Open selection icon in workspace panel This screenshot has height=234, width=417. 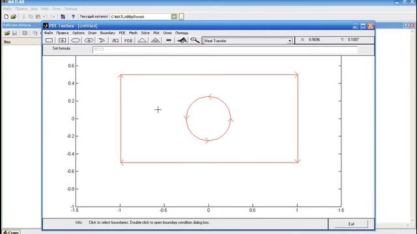pyautogui.click(x=25, y=33)
